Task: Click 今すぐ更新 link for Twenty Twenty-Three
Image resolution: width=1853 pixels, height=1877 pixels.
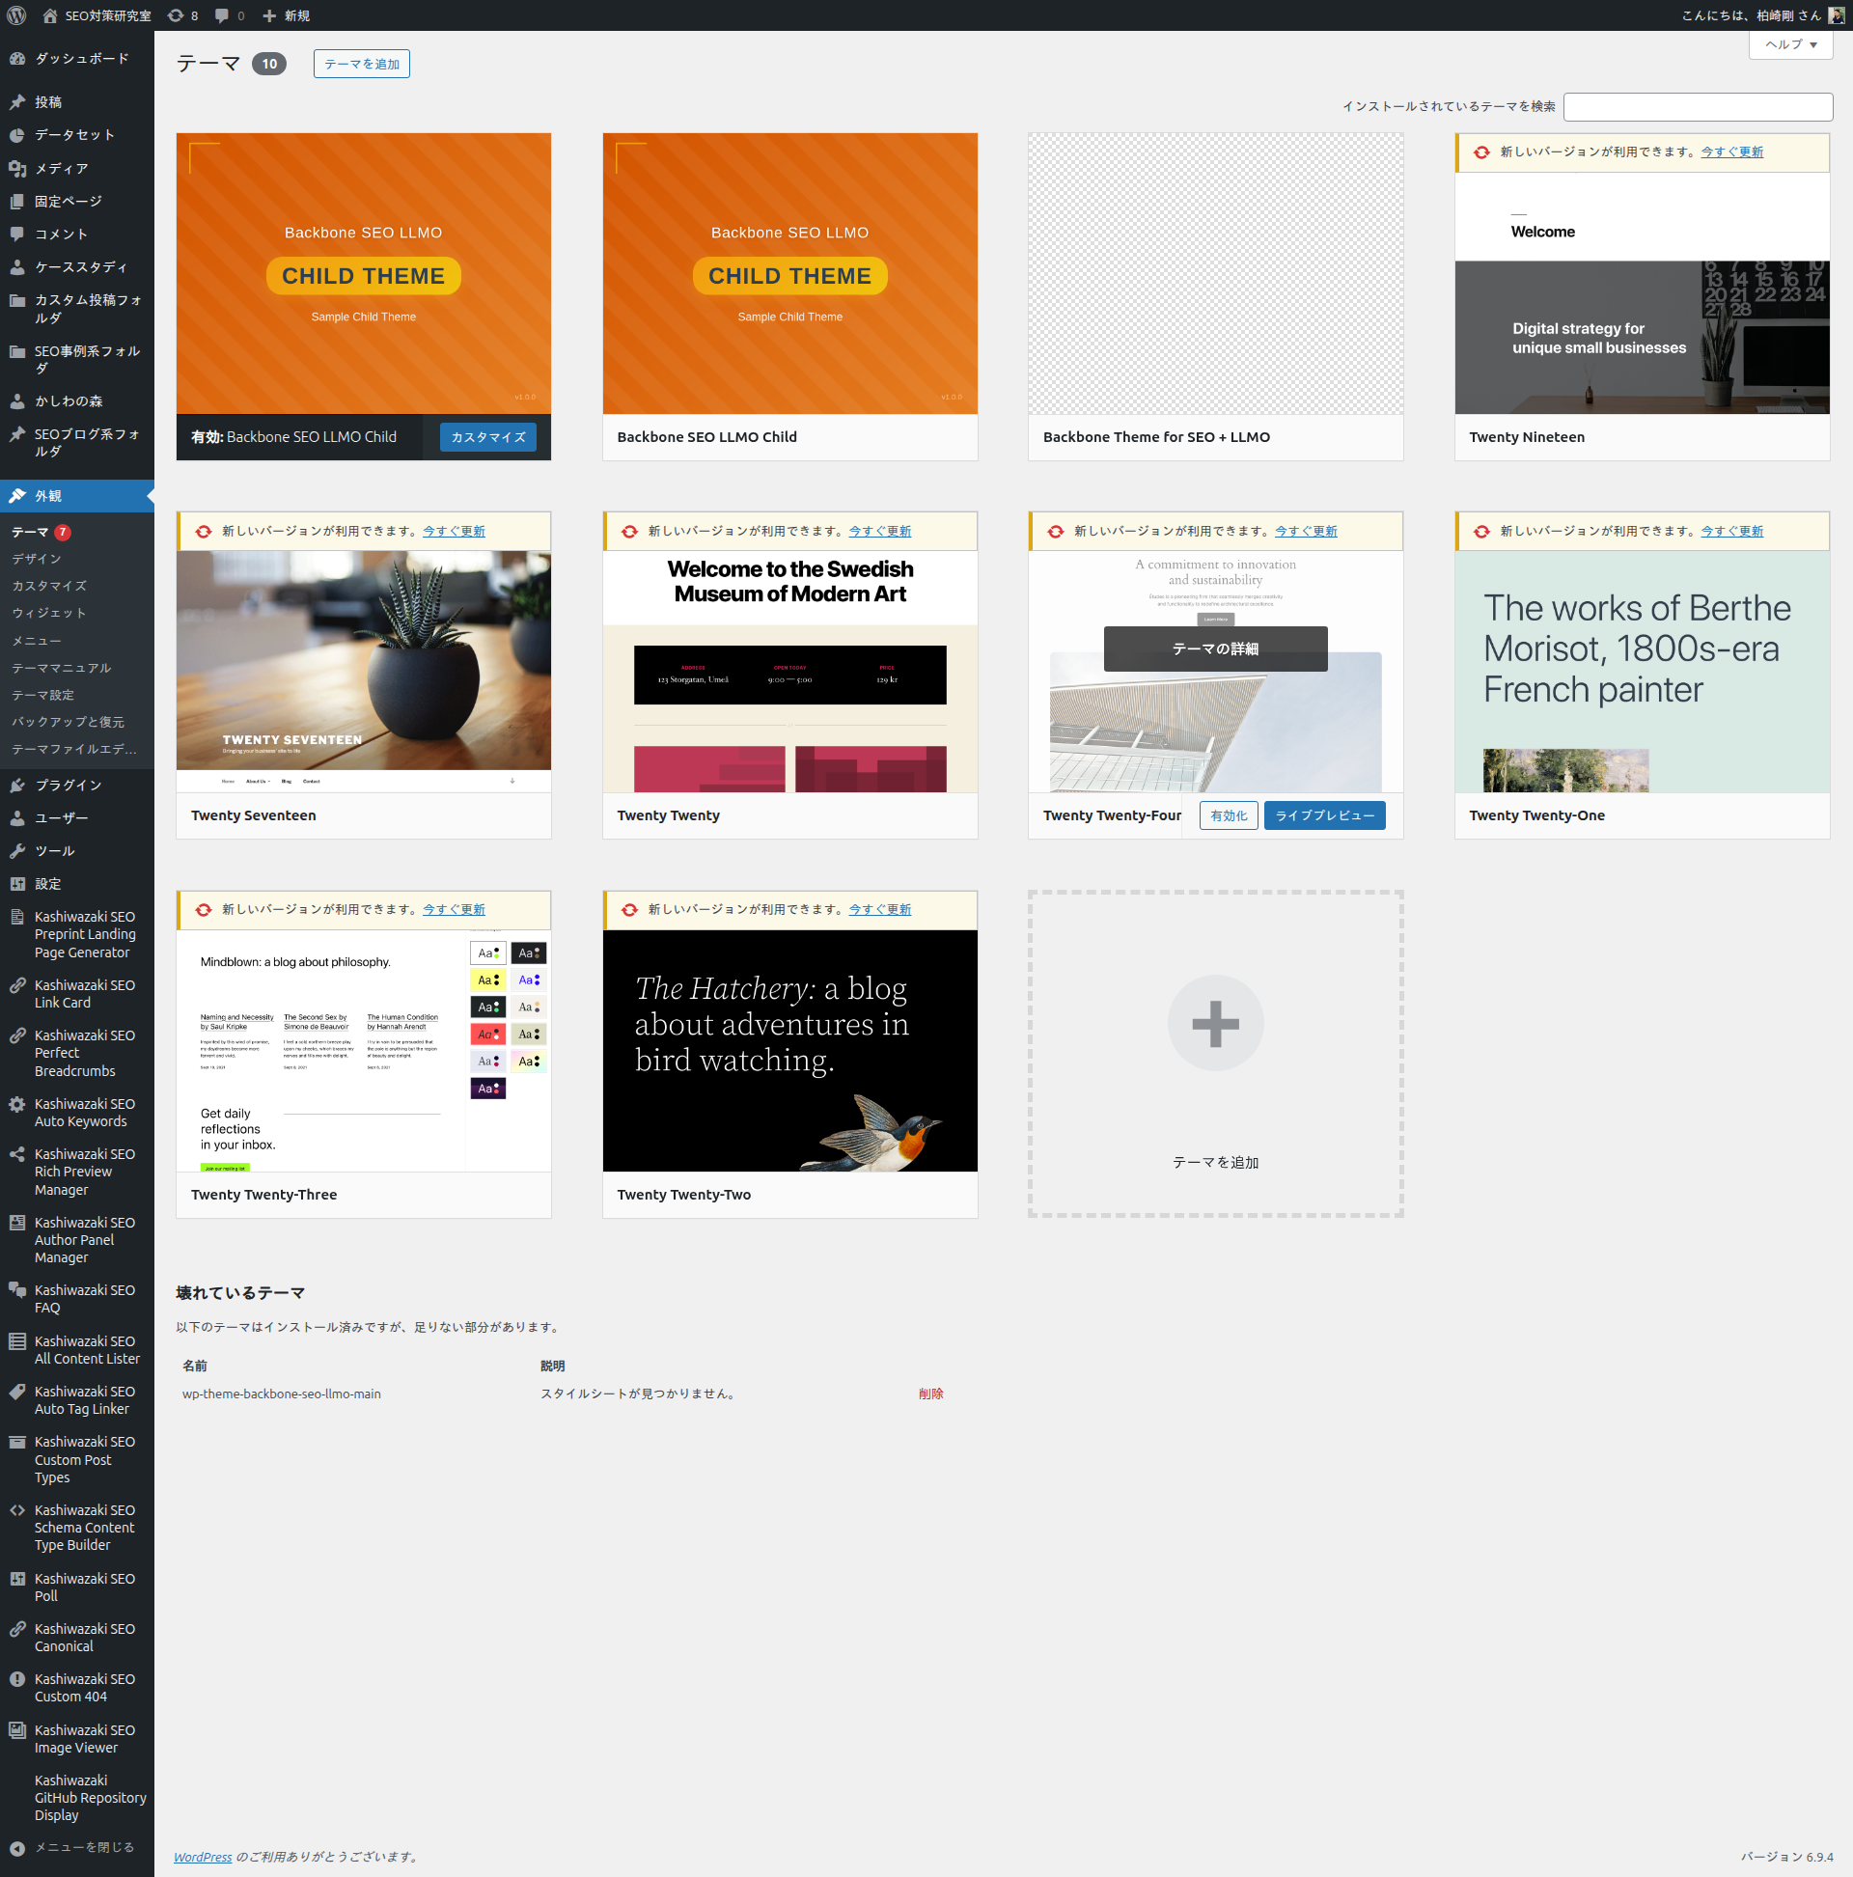Action: [x=454, y=910]
